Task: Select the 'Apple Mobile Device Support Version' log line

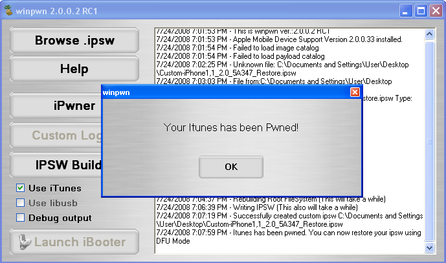Action: click(x=280, y=39)
